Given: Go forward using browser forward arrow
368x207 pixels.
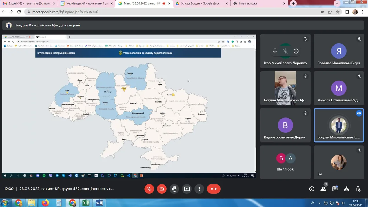Looking at the screenshot, I should [x=11, y=12].
